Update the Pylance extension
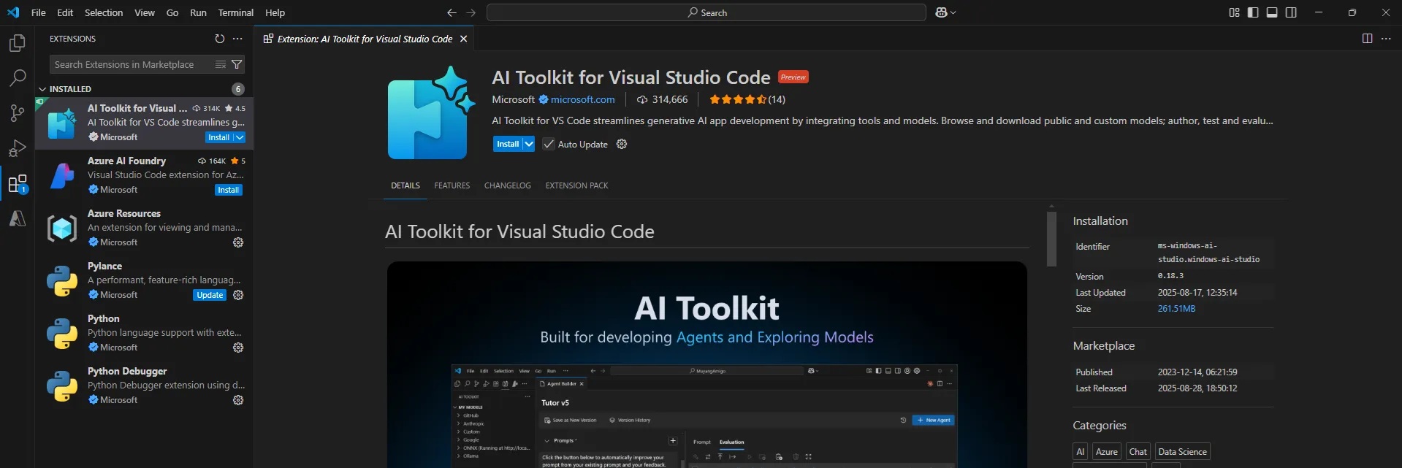The height and width of the screenshot is (468, 1402). (x=210, y=295)
